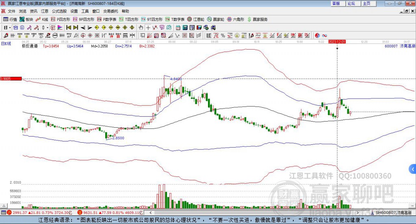Click the percent % retracement tool
The image size is (416, 224).
click(x=223, y=35)
